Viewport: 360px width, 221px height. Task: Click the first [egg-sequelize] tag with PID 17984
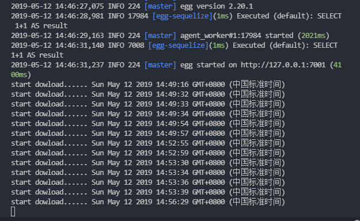182,16
